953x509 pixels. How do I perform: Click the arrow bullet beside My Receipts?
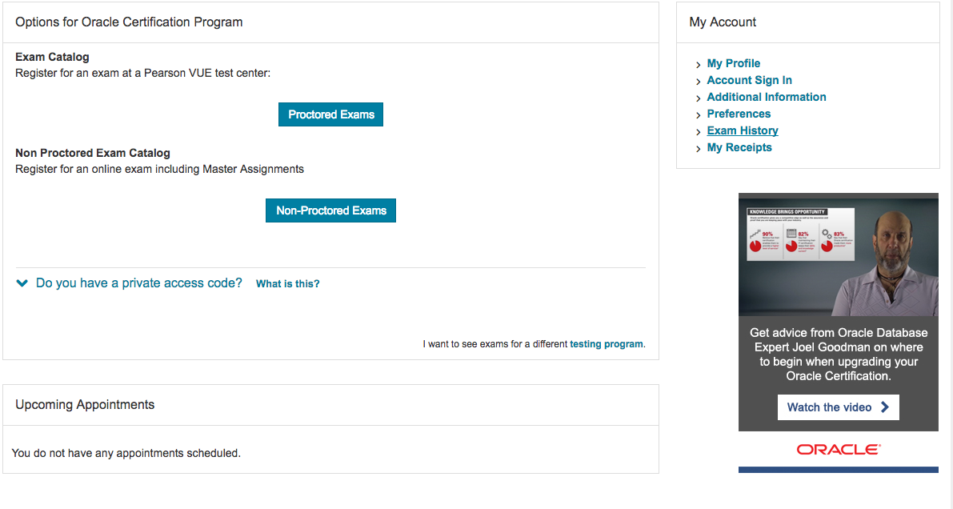pos(698,148)
